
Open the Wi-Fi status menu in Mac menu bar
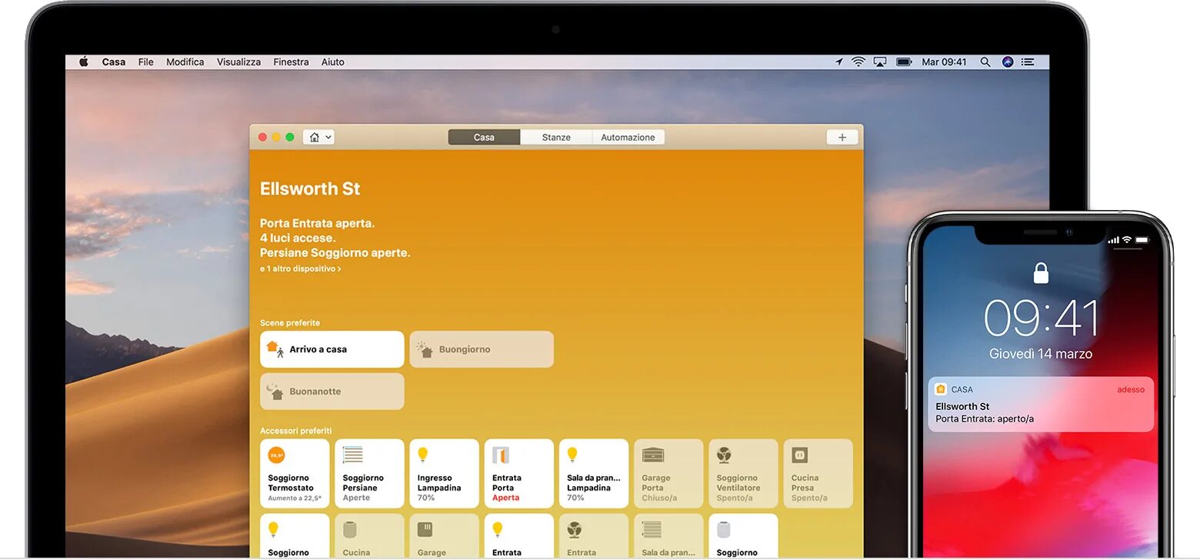(x=858, y=62)
